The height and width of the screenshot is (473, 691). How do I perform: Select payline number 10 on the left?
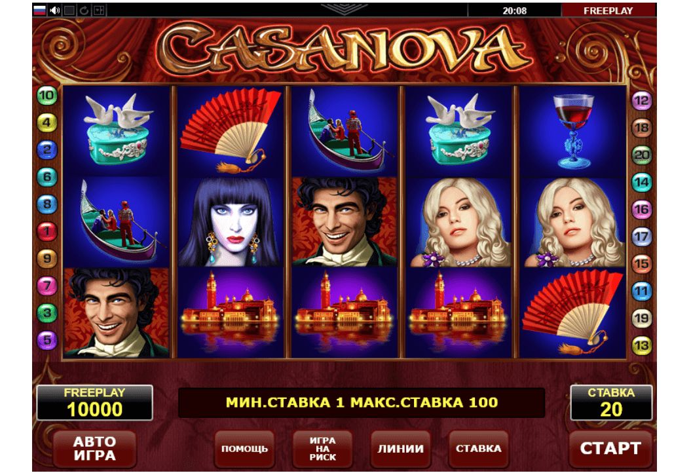tap(47, 96)
